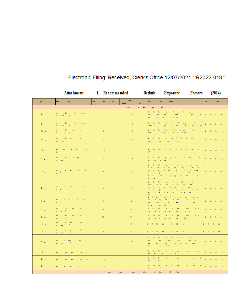
Task: Click the number "1." in the title
Action: click(98, 93)
